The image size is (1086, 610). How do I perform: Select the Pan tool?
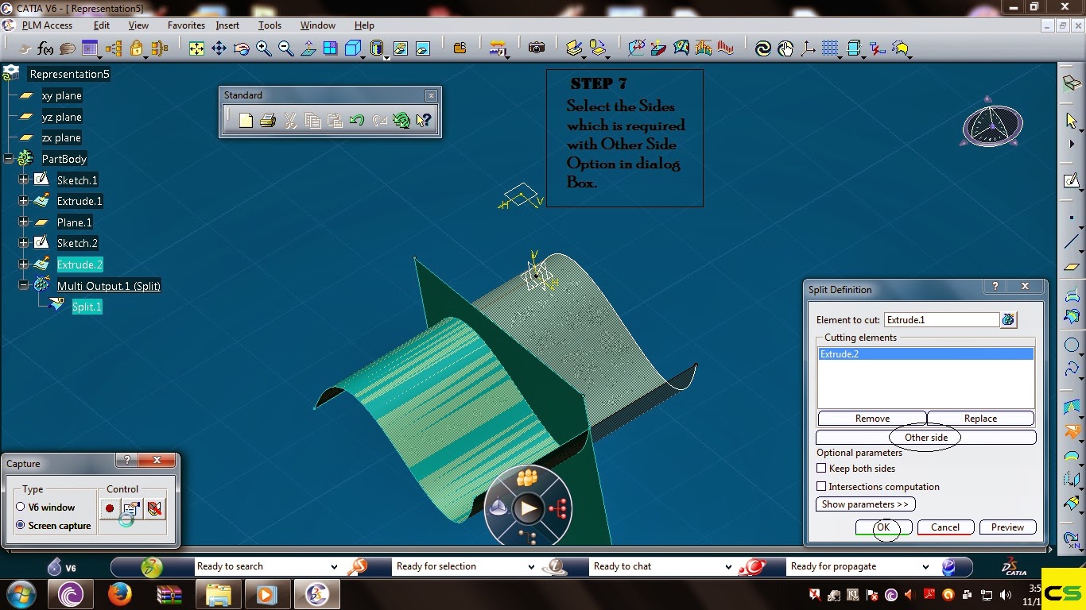click(219, 48)
